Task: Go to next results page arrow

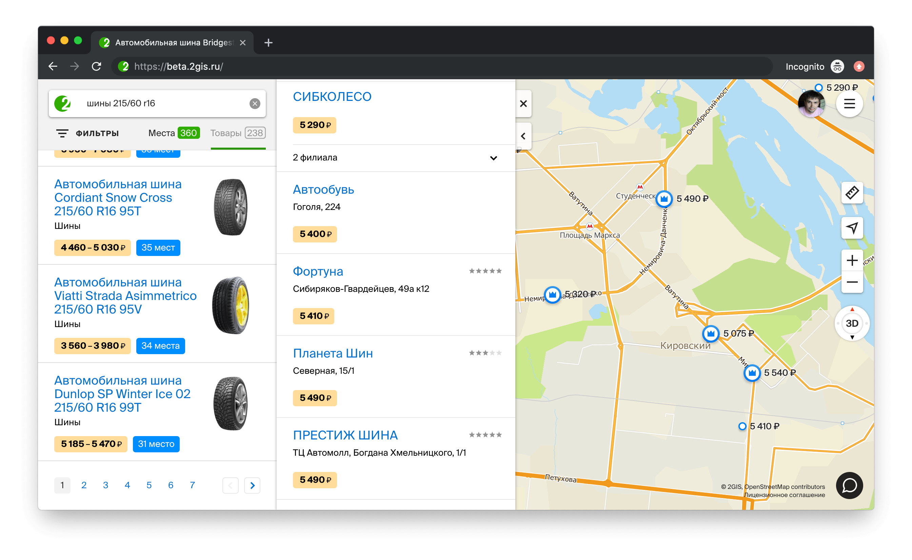Action: (x=252, y=485)
